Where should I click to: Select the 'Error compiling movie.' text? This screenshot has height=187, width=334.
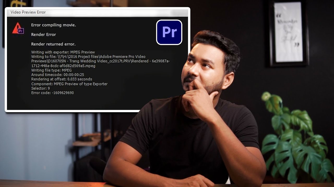pos(53,25)
